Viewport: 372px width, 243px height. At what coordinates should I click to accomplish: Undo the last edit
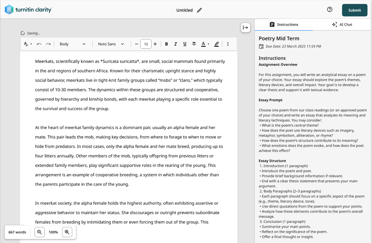39,44
